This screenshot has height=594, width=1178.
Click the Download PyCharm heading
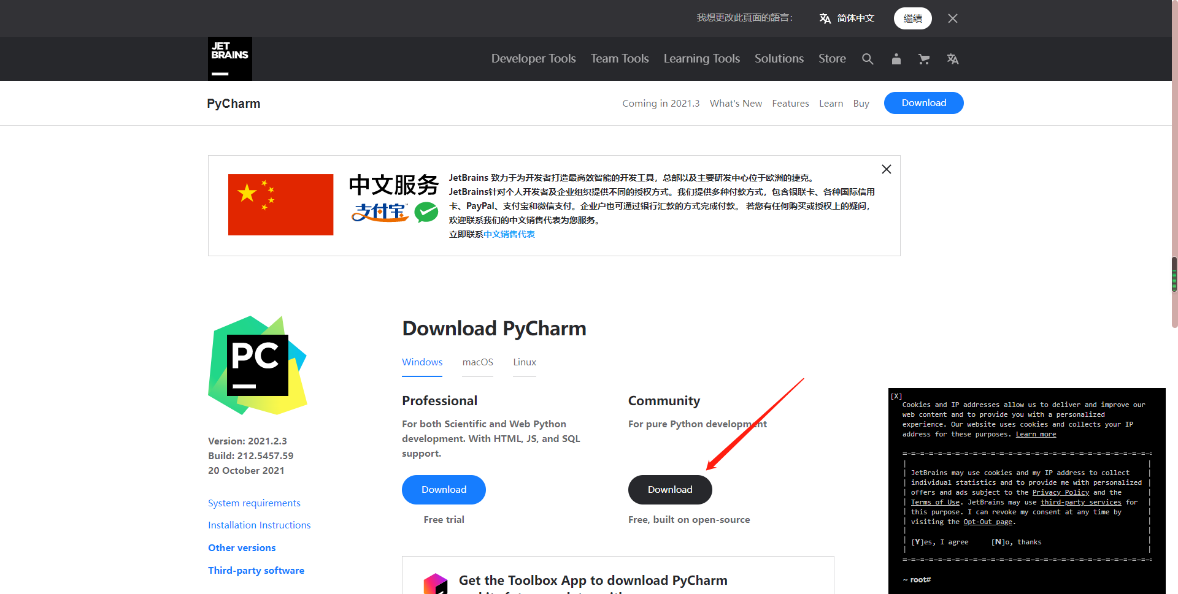pyautogui.click(x=494, y=329)
